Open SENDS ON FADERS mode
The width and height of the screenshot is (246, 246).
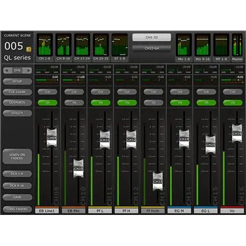tap(17, 157)
